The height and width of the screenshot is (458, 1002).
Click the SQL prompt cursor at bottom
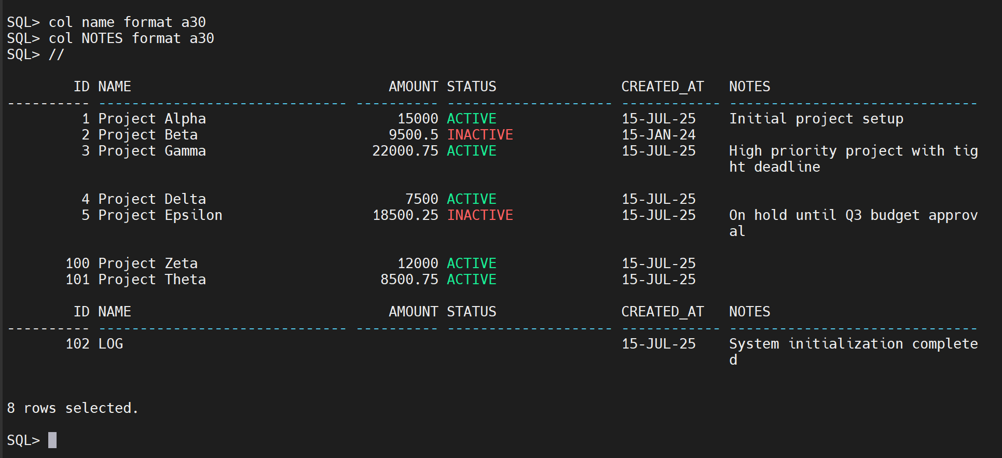click(x=52, y=440)
